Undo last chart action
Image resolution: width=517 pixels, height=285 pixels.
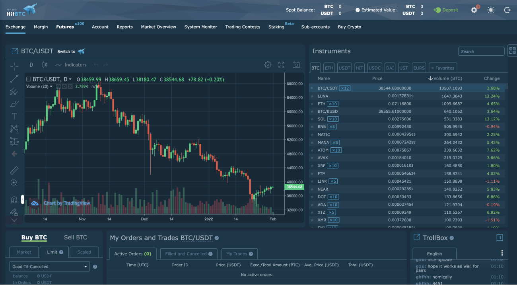click(96, 64)
